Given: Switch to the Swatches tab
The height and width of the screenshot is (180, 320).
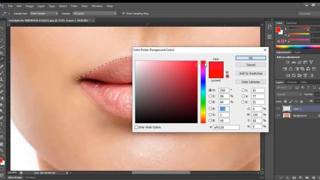Looking at the screenshot, I should [x=291, y=23].
